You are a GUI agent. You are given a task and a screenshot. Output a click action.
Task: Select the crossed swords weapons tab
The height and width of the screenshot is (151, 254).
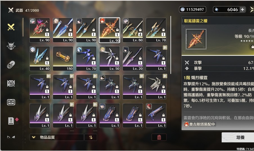point(11,27)
